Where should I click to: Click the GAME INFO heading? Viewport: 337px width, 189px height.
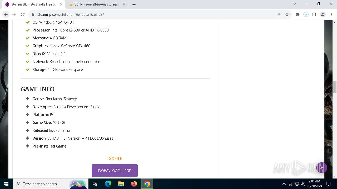pyautogui.click(x=37, y=89)
